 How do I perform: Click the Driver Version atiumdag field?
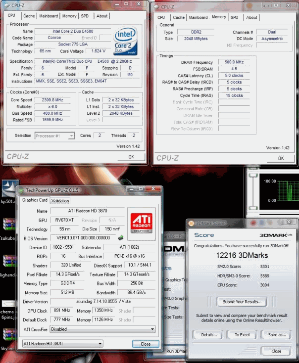[x=103, y=301]
